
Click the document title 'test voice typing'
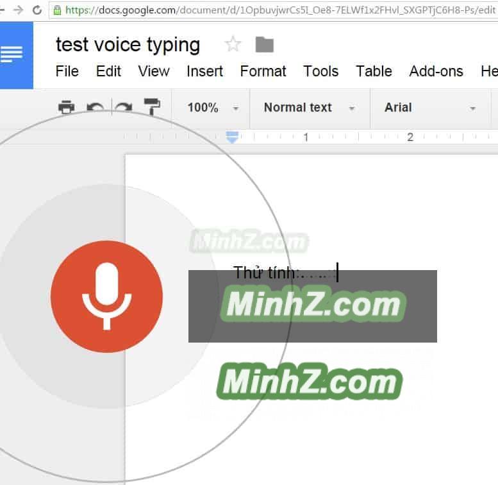128,44
